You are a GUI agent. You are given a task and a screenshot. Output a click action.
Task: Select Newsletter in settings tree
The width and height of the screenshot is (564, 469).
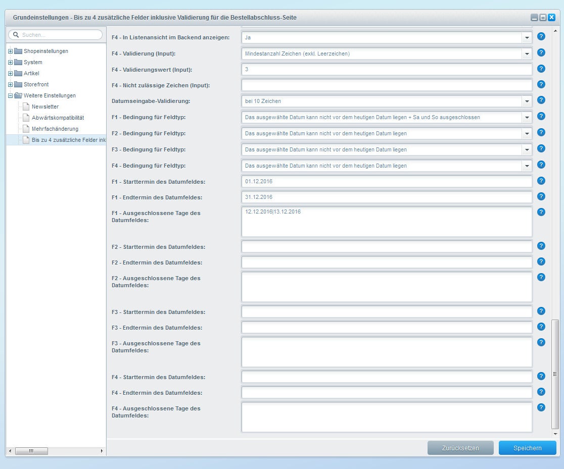coord(45,107)
